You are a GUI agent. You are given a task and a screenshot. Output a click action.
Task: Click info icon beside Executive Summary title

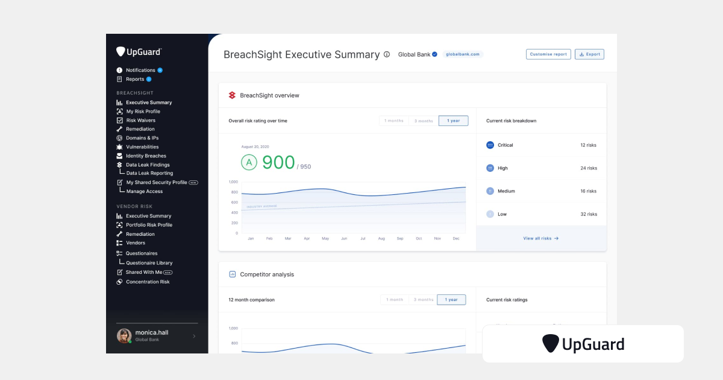[387, 54]
